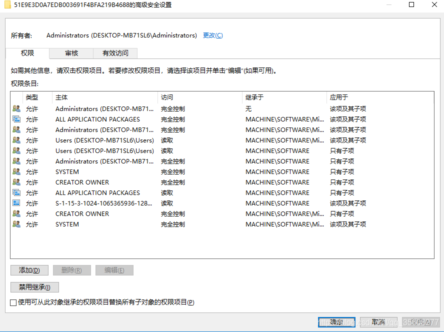Sort by the 主体 column header
This screenshot has width=444, height=332.
(105, 97)
